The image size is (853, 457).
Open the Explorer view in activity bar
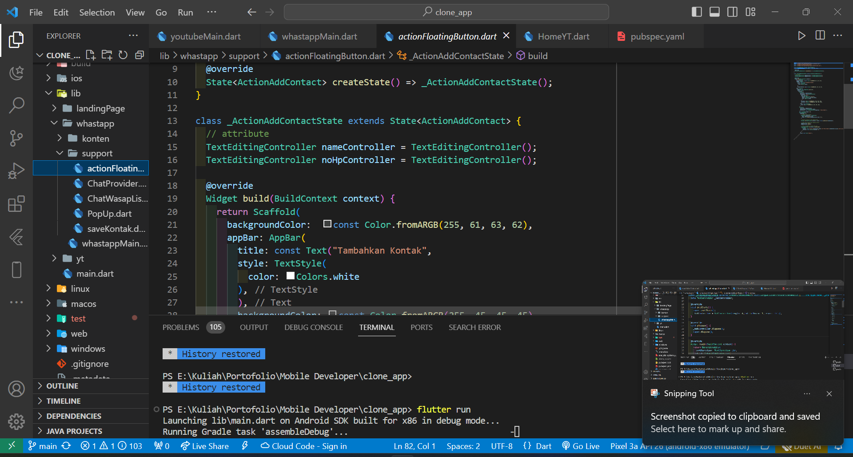click(16, 40)
